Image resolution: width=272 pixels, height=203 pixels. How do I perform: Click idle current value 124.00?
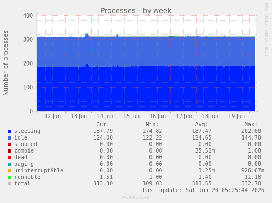103,137
